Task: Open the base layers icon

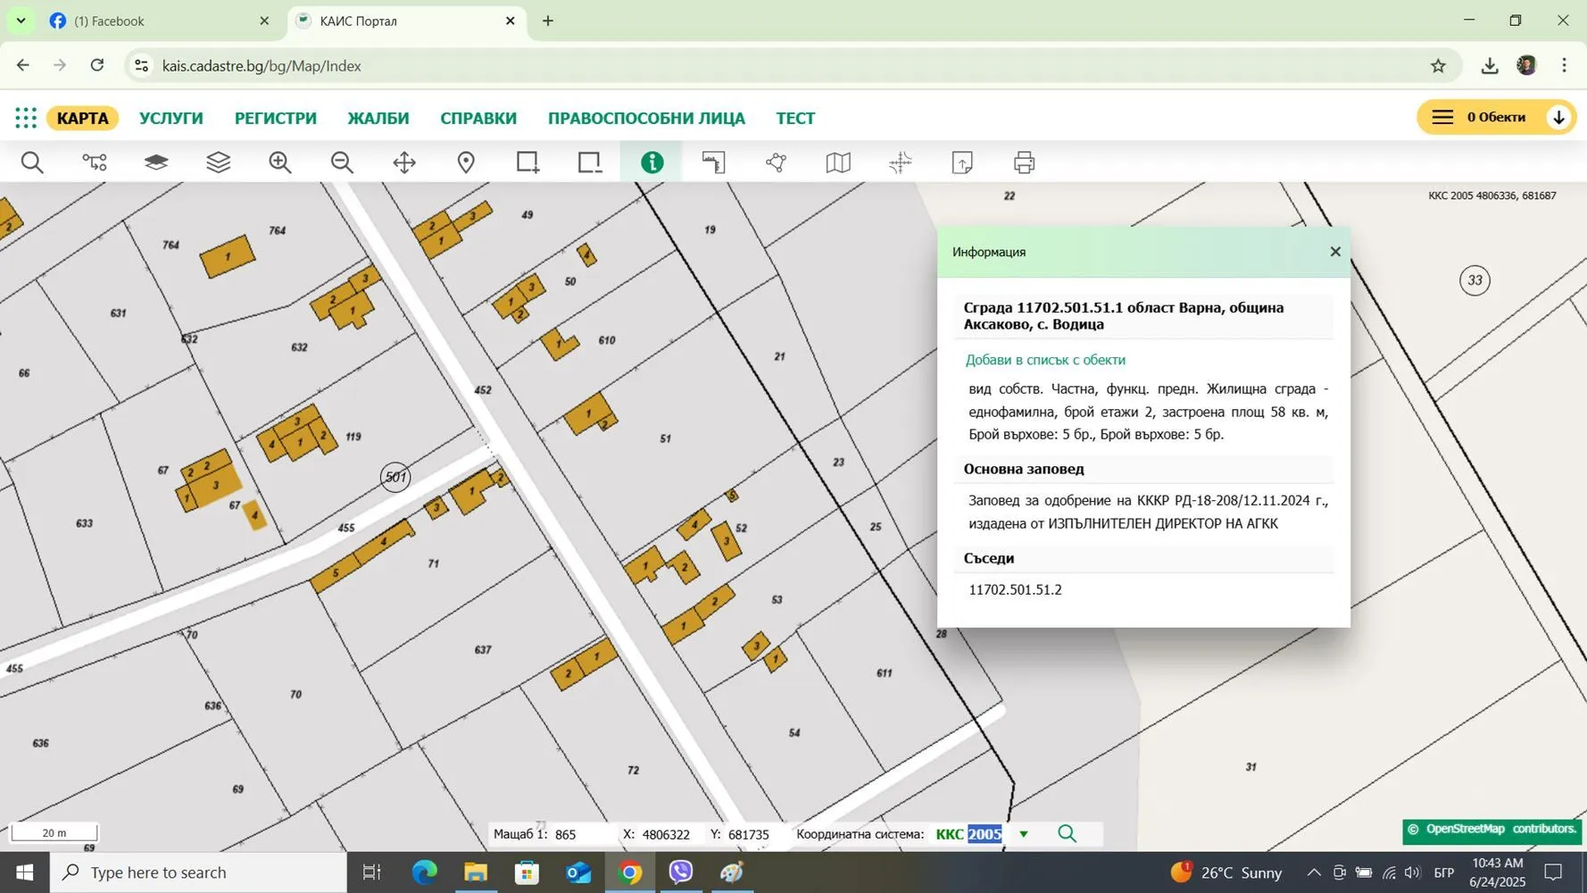Action: coord(156,163)
